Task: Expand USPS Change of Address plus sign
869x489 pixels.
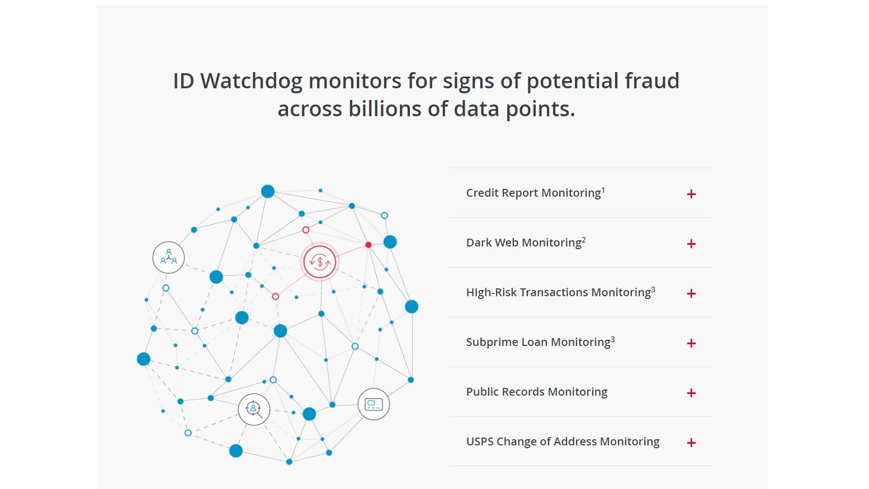Action: (x=691, y=443)
